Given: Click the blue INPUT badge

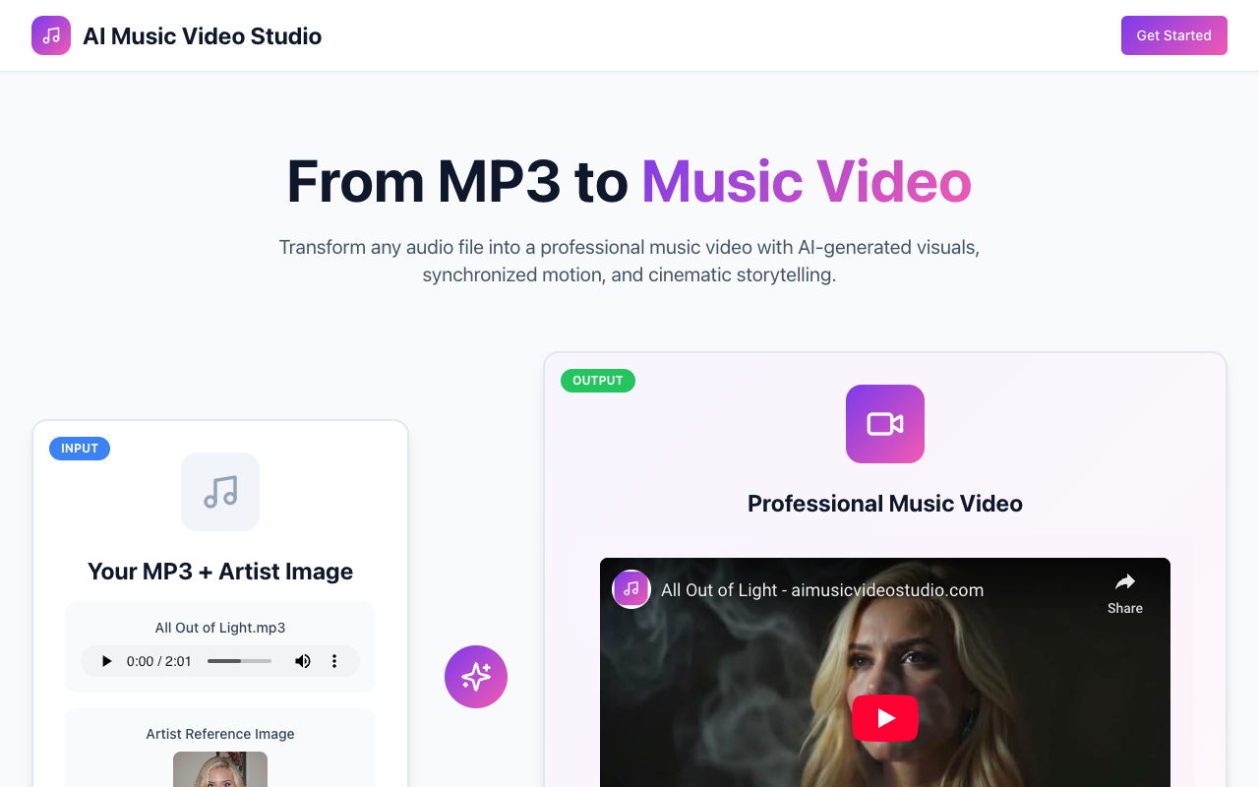Looking at the screenshot, I should coord(80,448).
